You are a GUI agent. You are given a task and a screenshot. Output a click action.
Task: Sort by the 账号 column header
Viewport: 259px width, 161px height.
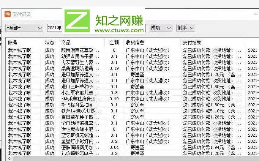coord(13,43)
